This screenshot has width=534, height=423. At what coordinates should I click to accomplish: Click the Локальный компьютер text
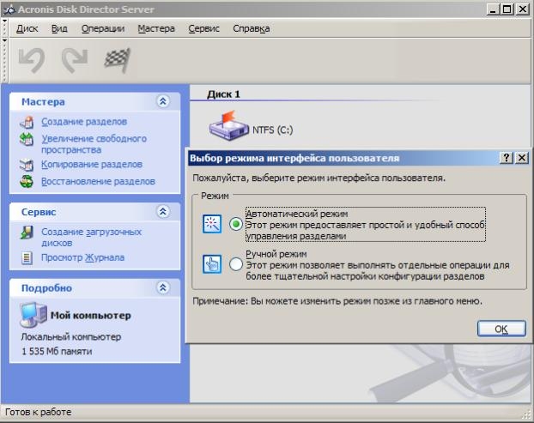71,337
